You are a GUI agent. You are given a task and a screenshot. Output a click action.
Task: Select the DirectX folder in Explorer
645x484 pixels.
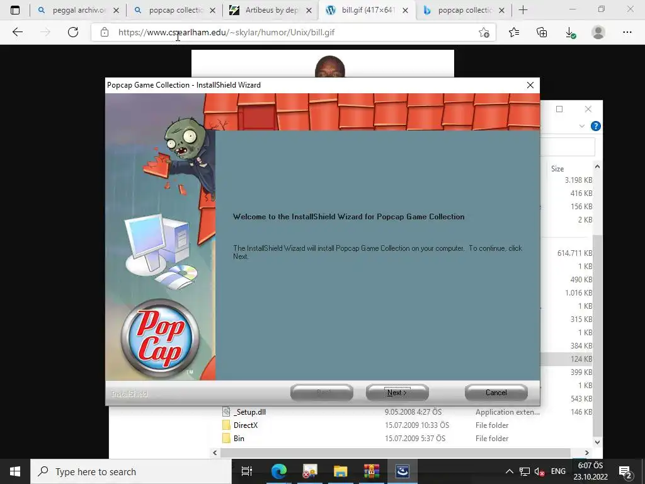[x=245, y=425]
